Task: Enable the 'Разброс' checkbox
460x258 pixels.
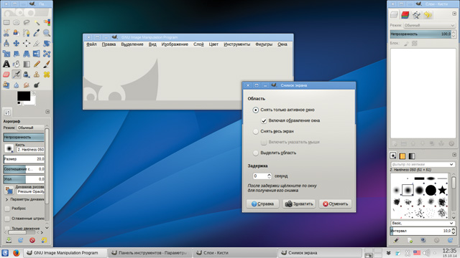Action: point(7,209)
